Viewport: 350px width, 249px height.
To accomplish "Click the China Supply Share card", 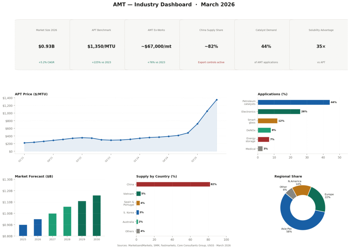I will [x=211, y=45].
